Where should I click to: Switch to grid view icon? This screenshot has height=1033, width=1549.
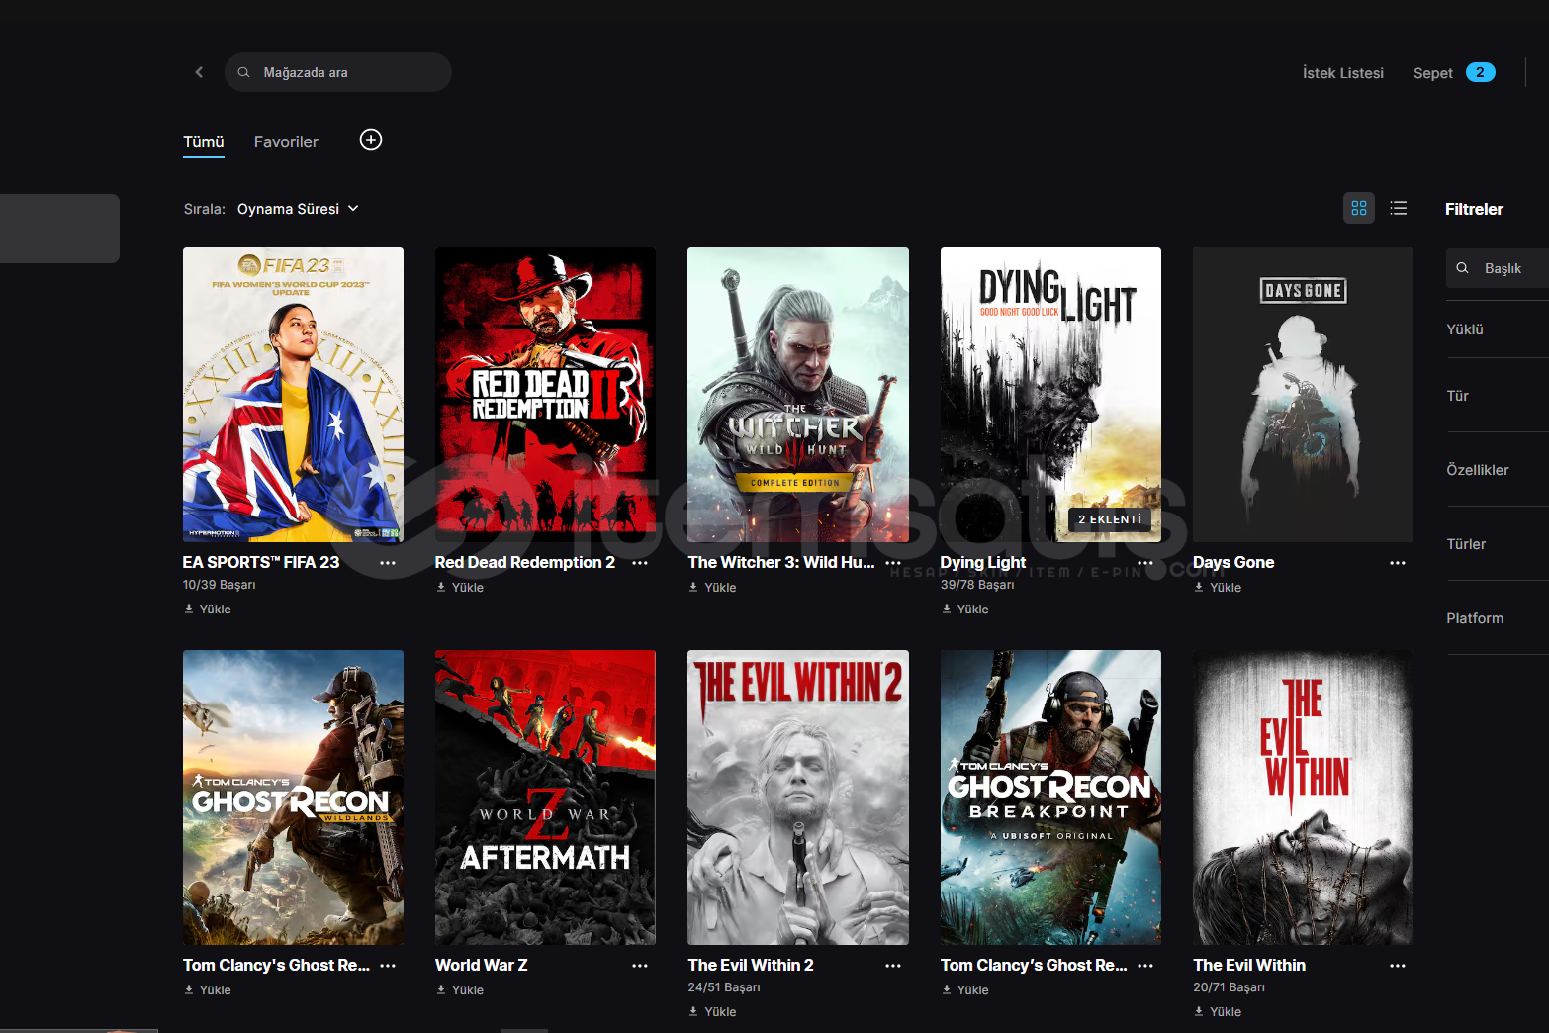(1359, 208)
